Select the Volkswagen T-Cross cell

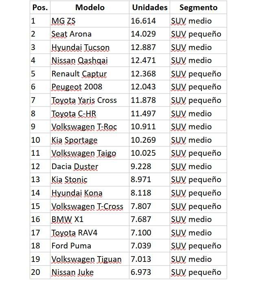[x=90, y=206]
